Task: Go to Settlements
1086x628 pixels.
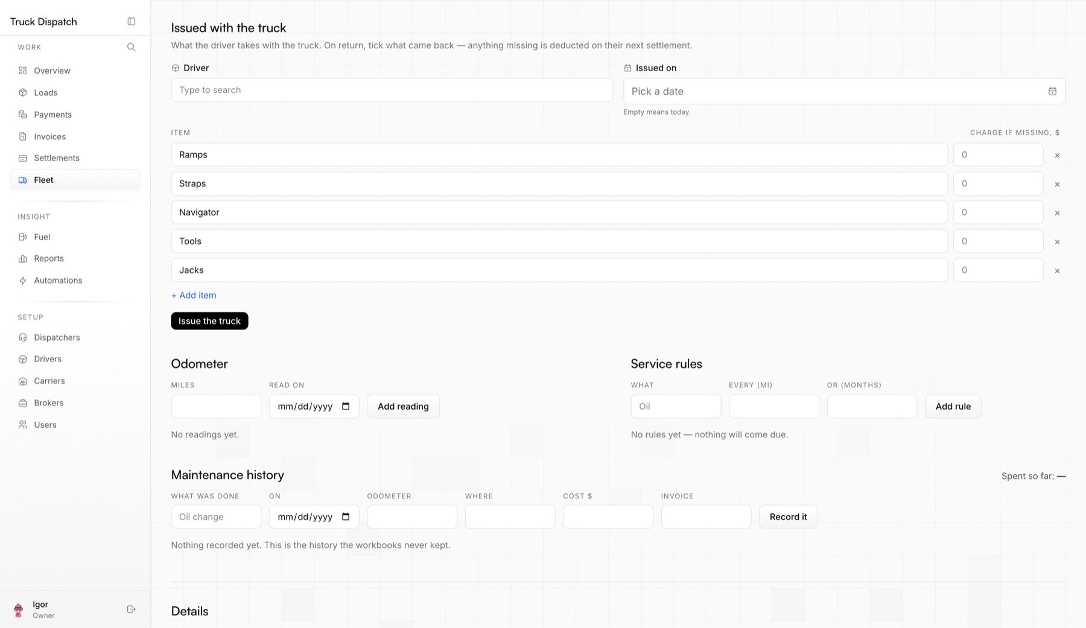Action: [x=75, y=158]
